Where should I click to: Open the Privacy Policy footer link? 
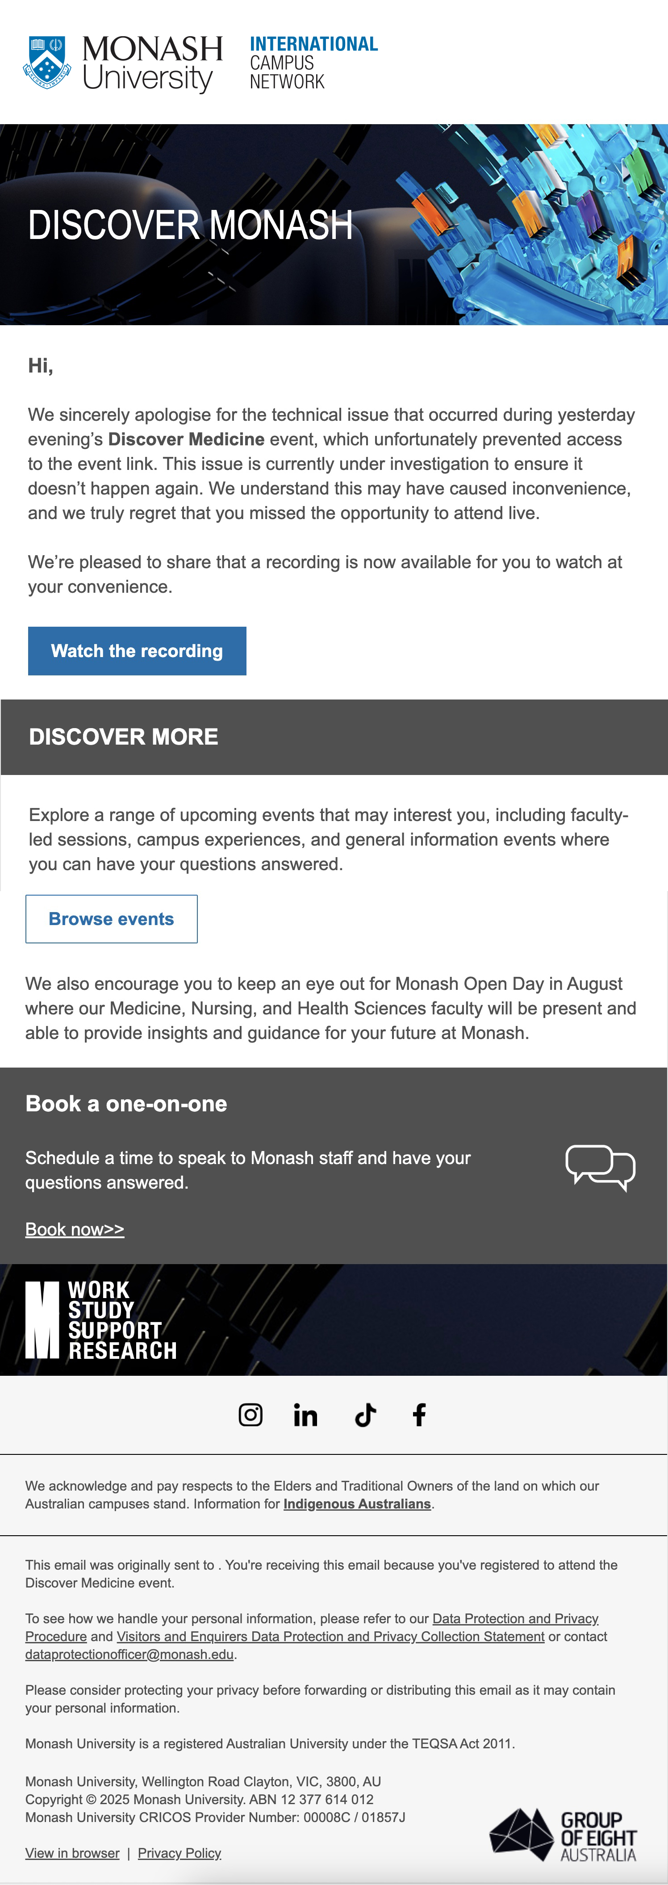[x=179, y=1853]
